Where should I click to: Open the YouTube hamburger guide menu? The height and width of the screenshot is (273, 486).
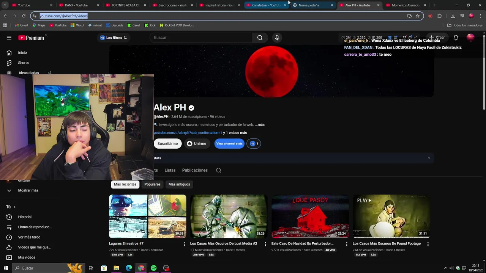pyautogui.click(x=9, y=38)
